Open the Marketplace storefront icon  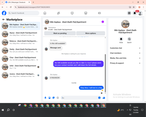tap(86, 13)
